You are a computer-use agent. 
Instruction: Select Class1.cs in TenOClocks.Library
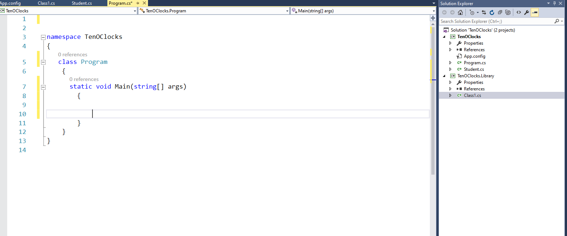coord(473,95)
